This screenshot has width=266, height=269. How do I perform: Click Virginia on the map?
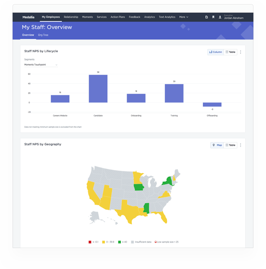click(165, 195)
